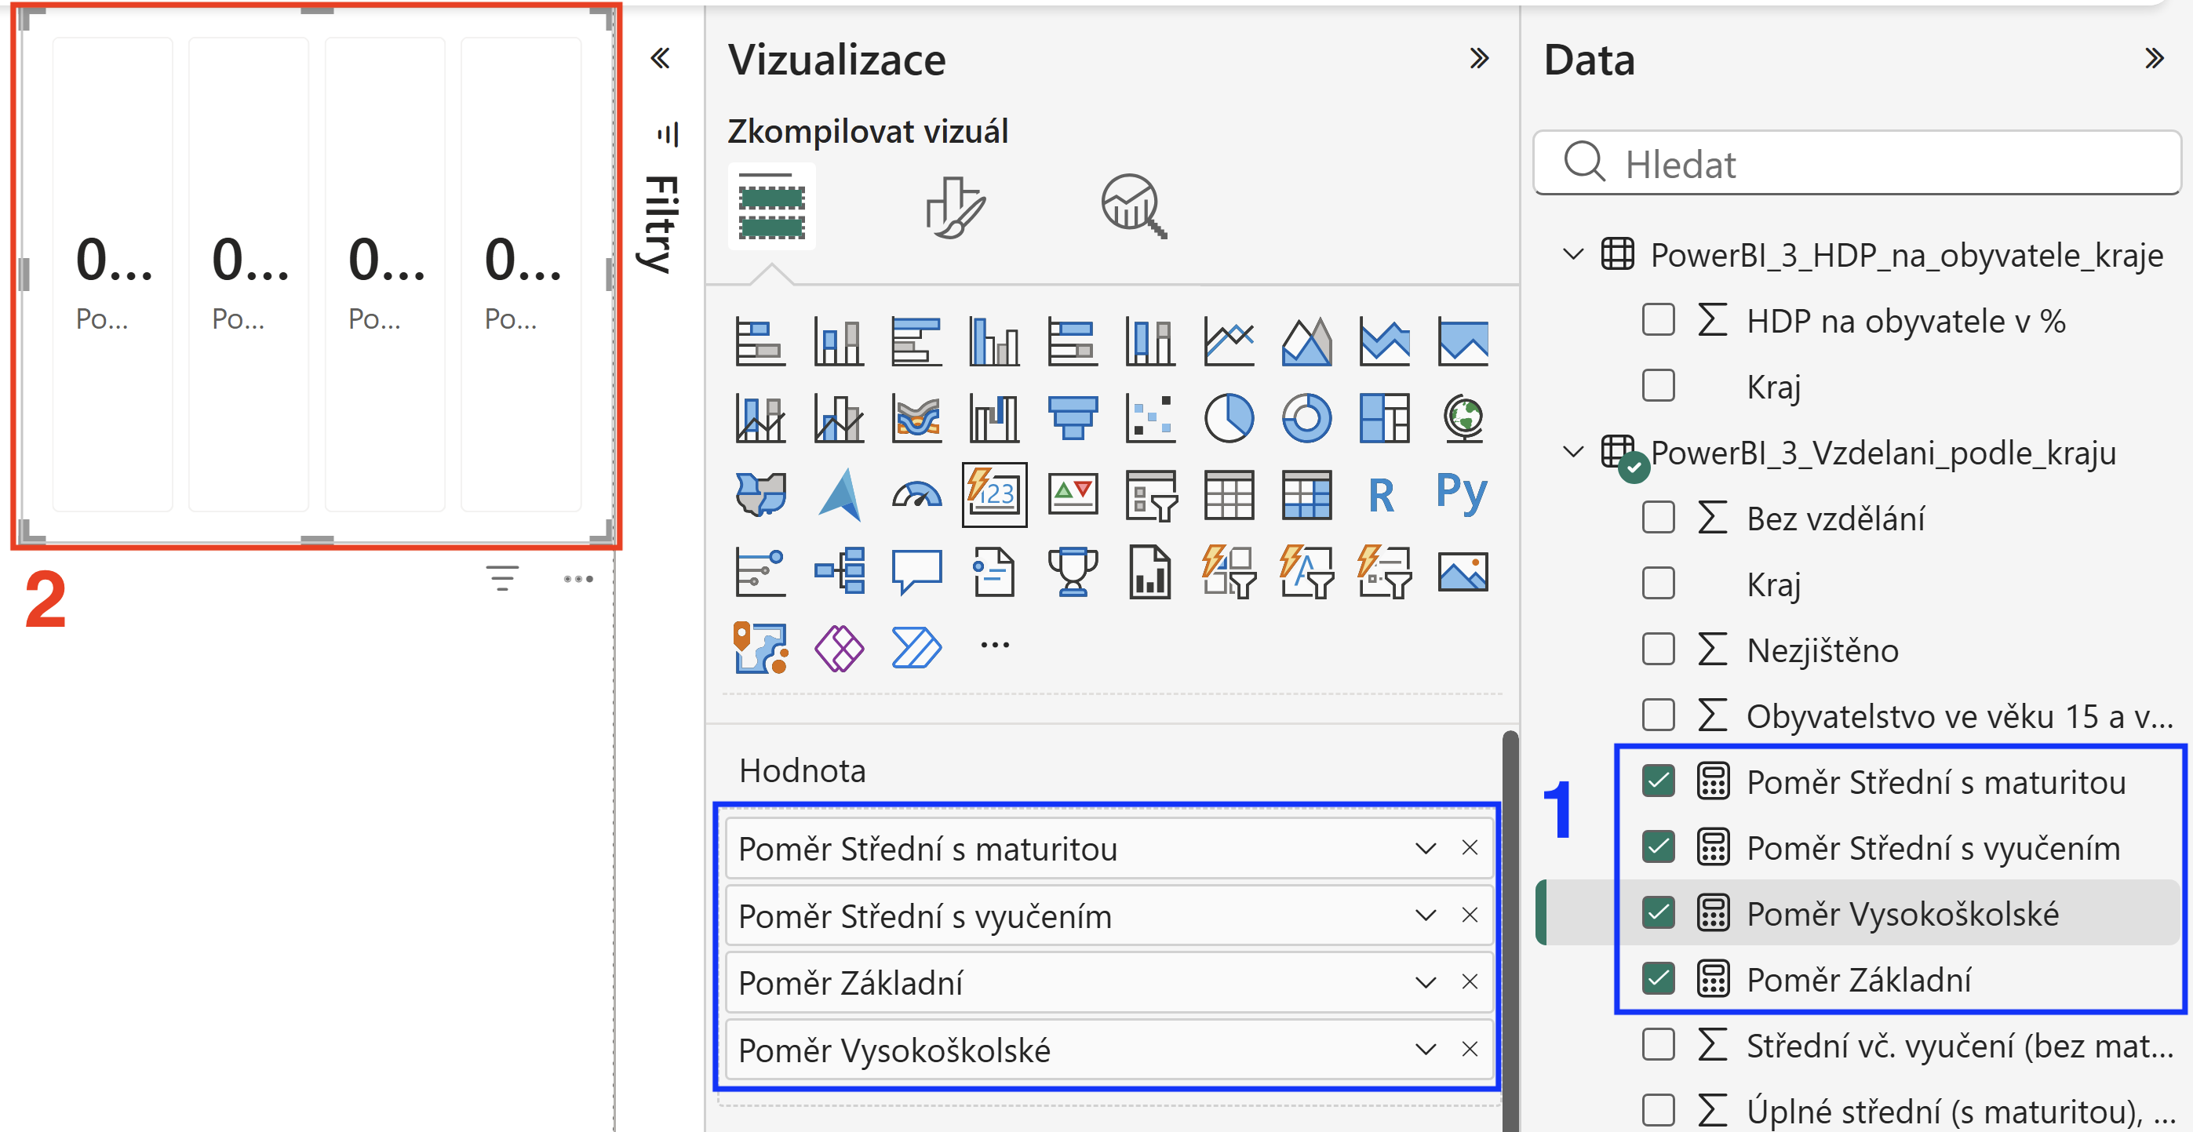Switch to the Build visual tab
The image size is (2193, 1132).
771,206
